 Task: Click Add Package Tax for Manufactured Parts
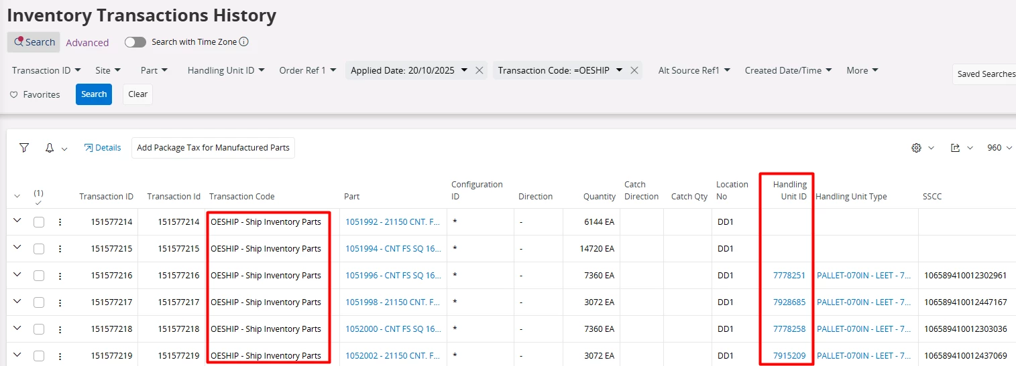pos(213,148)
